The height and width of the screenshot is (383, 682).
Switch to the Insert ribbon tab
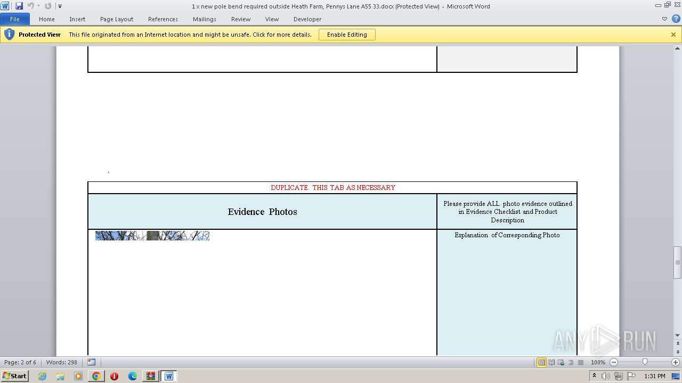click(x=77, y=19)
